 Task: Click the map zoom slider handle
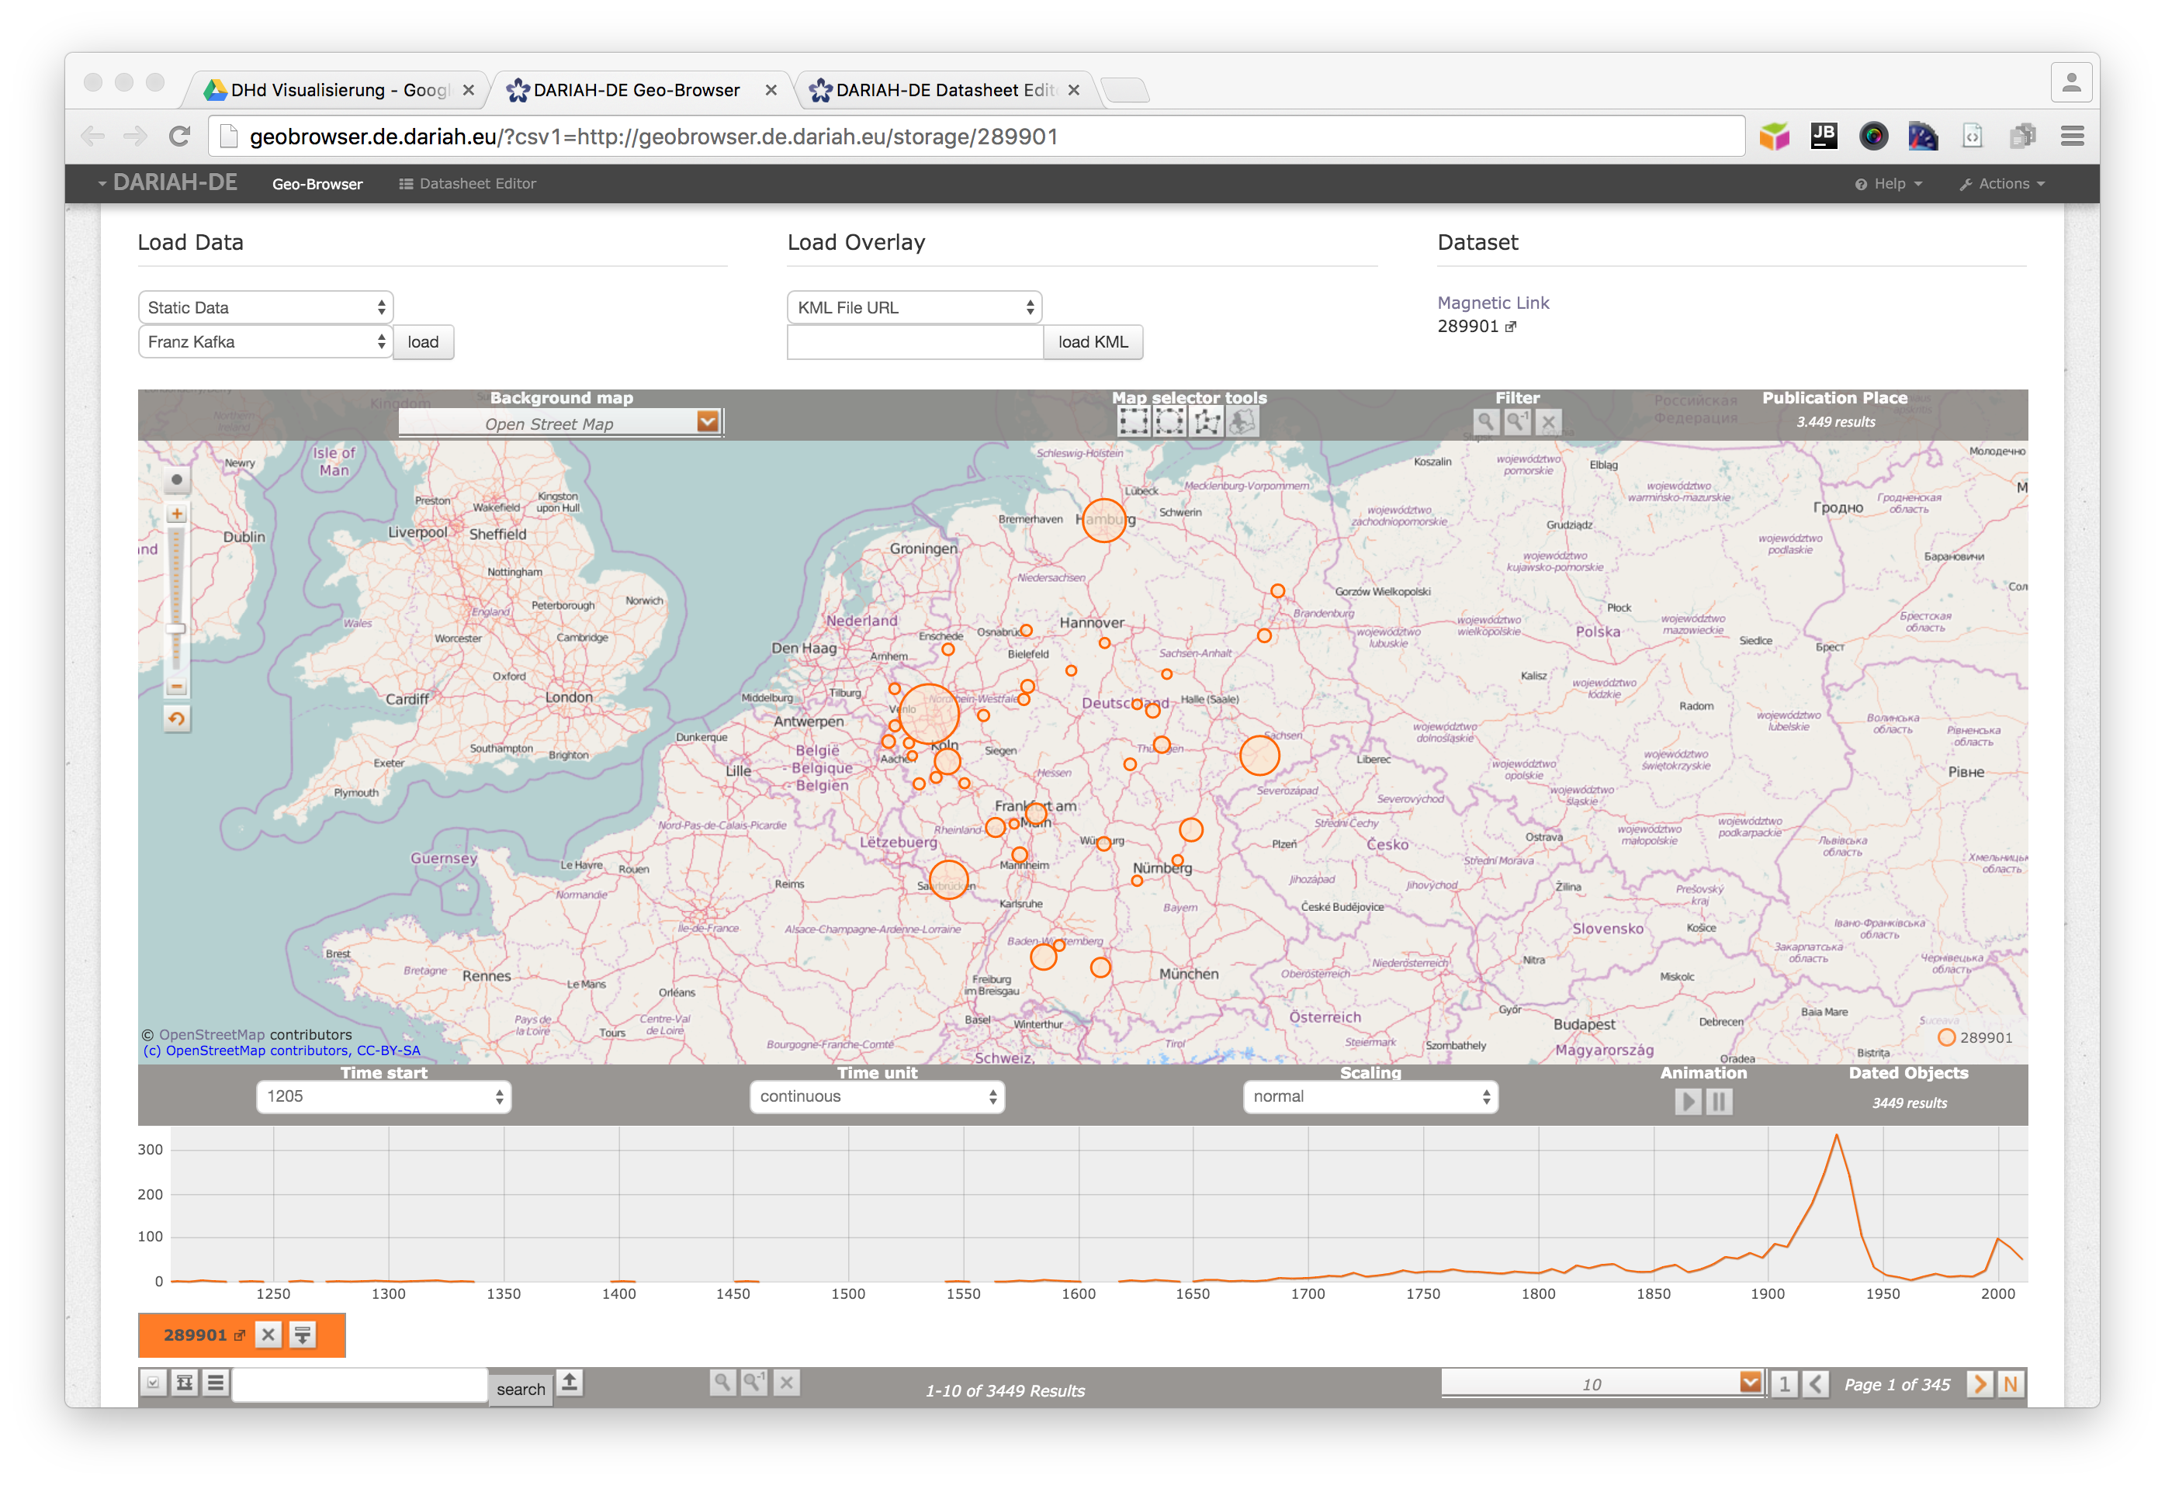pyautogui.click(x=176, y=629)
